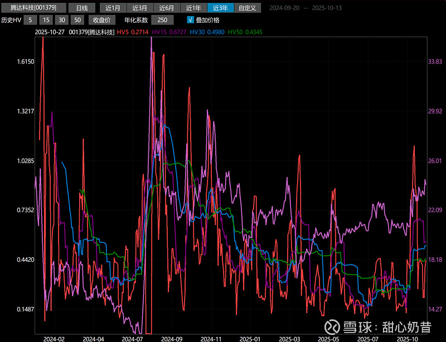Switch to the 近3月 range tab
This screenshot has width=446, height=342.
(x=139, y=8)
